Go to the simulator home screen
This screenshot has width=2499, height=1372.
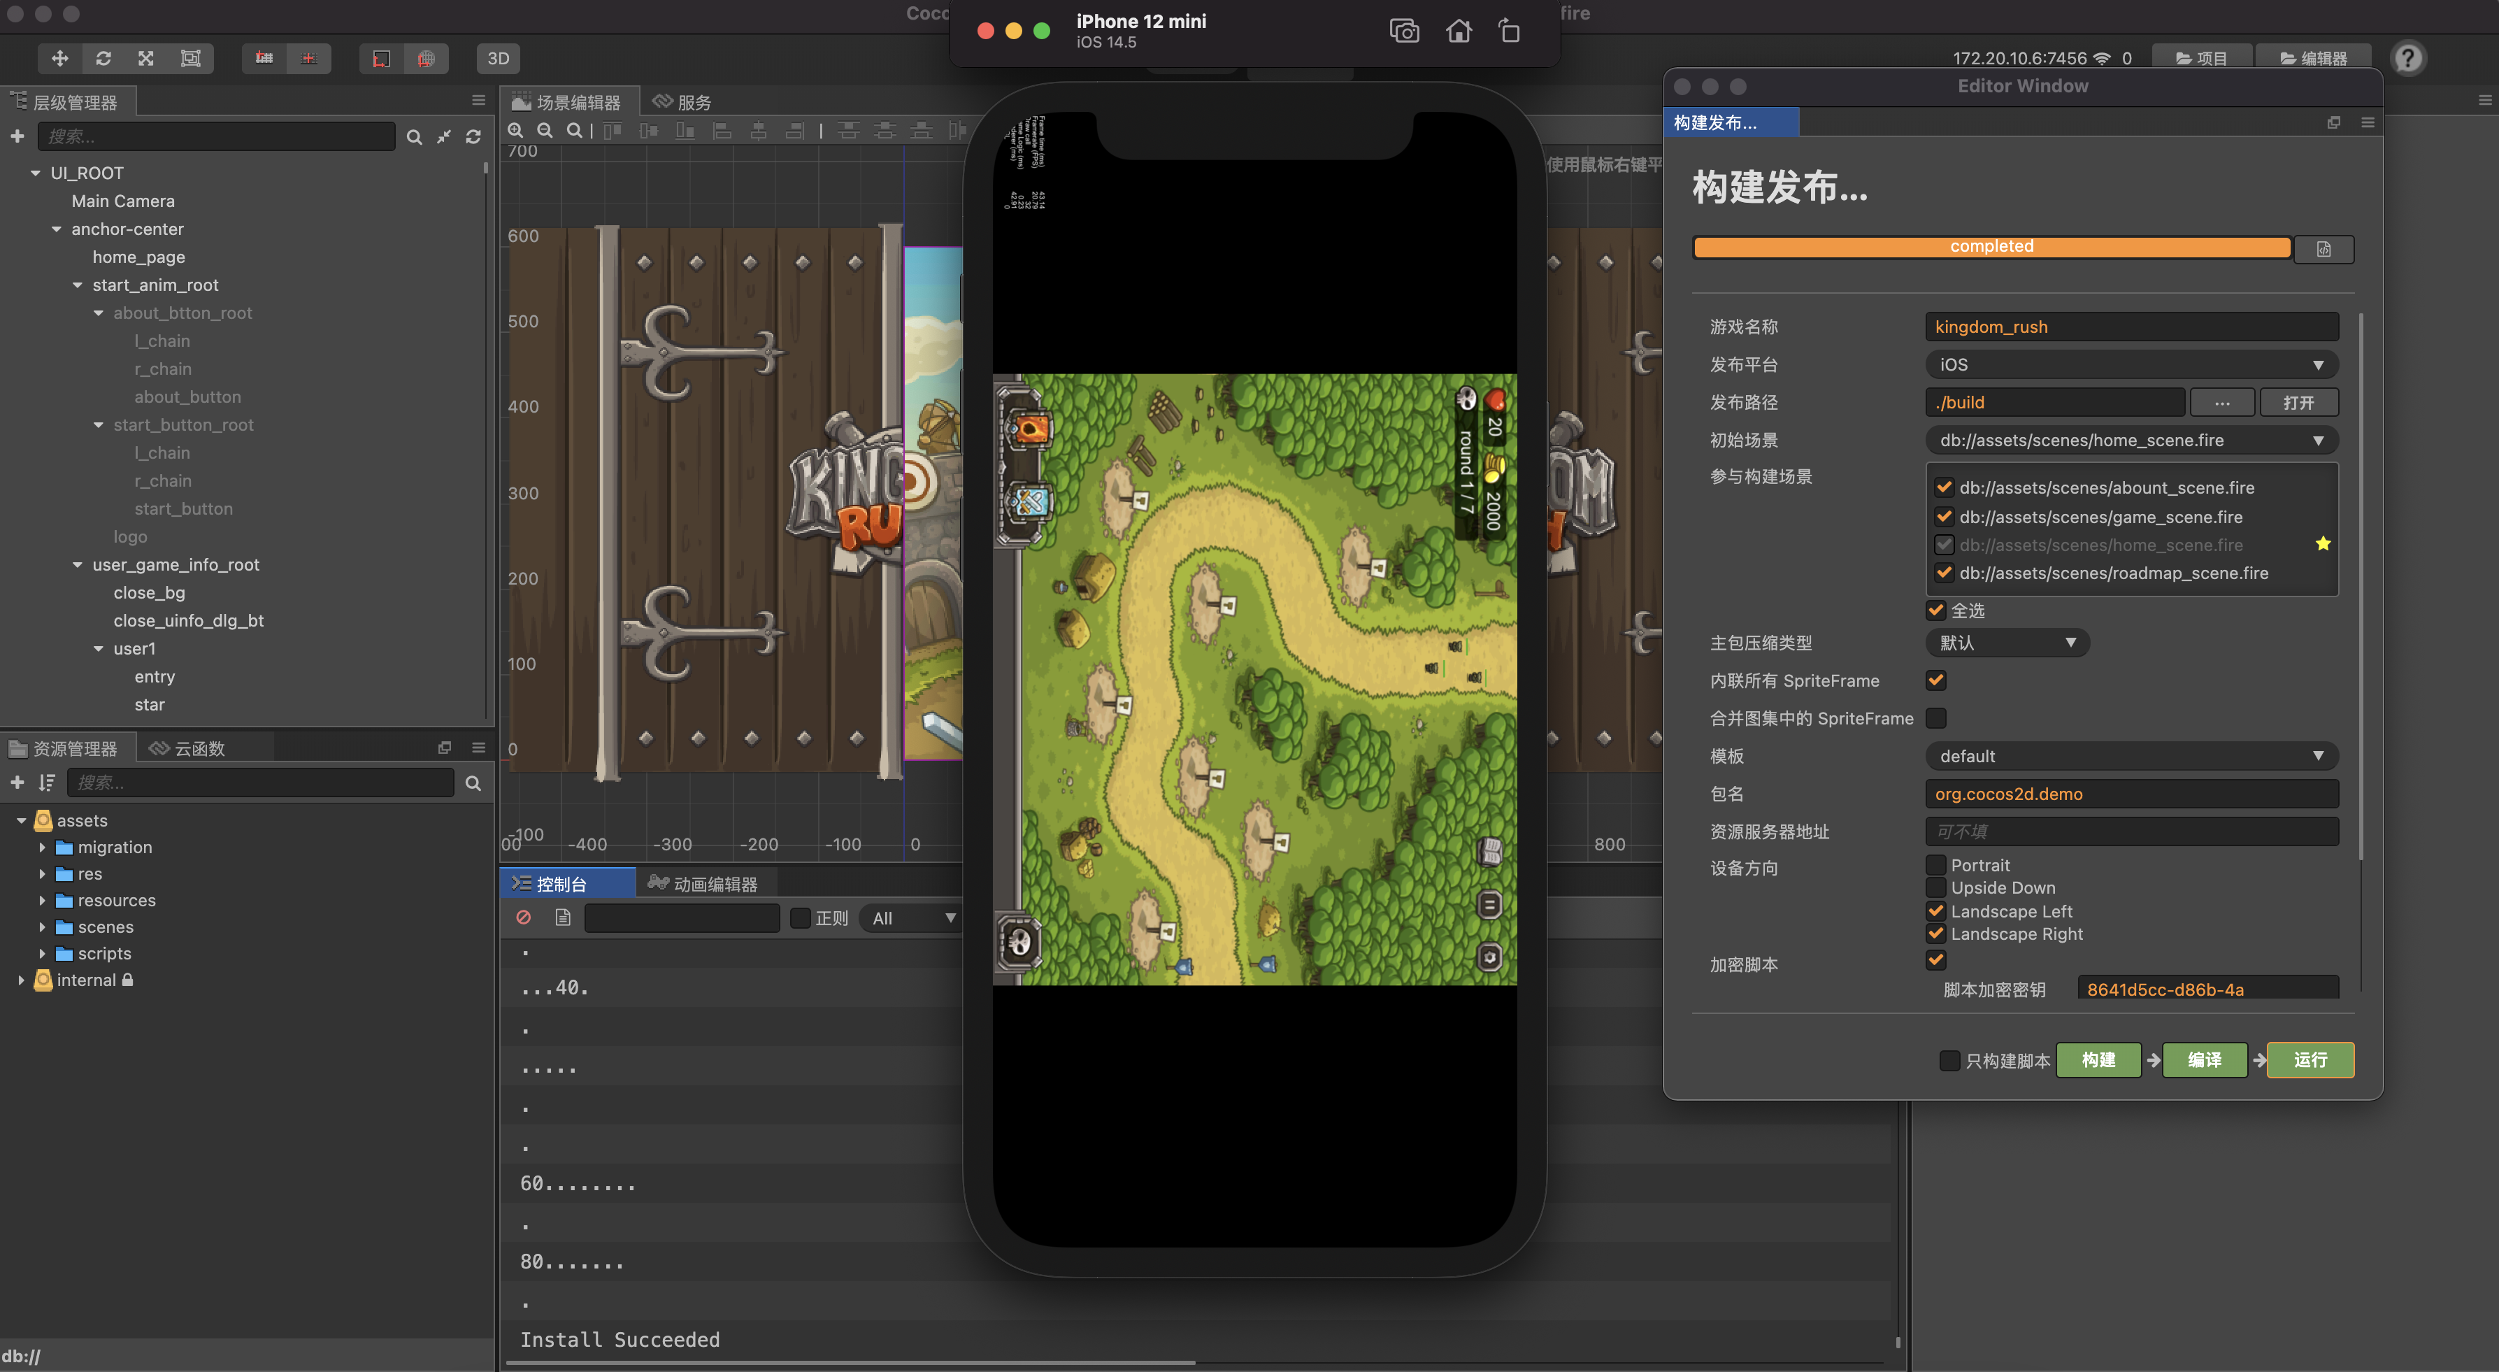[x=1458, y=31]
